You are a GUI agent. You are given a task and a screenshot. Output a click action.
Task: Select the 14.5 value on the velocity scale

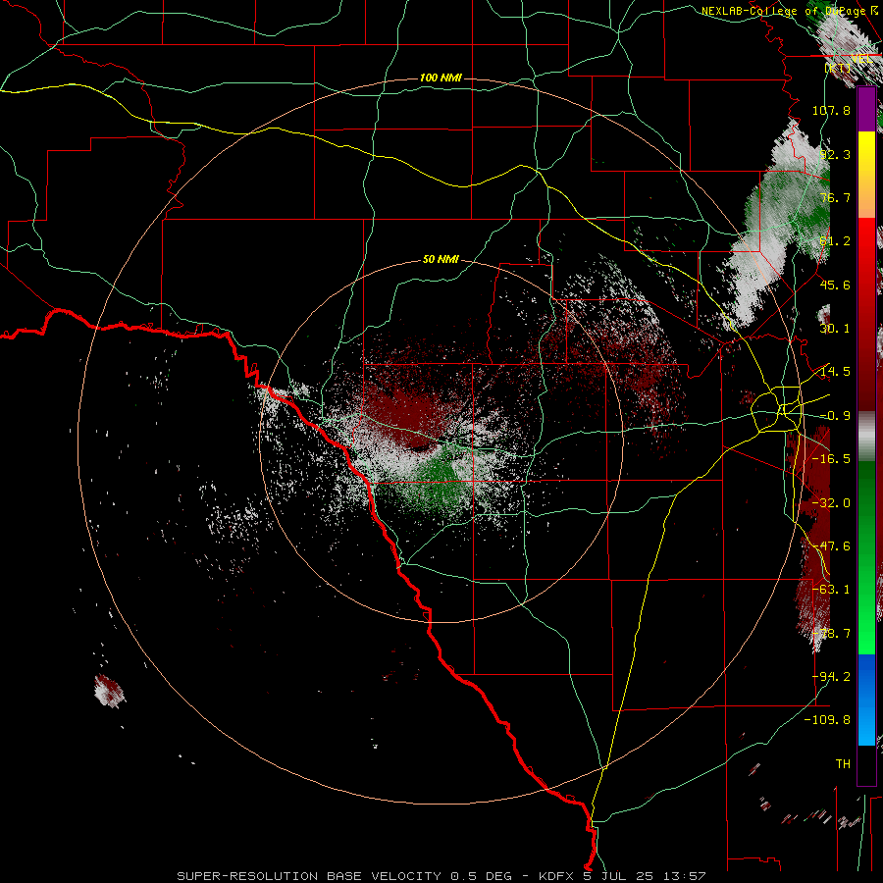click(834, 372)
